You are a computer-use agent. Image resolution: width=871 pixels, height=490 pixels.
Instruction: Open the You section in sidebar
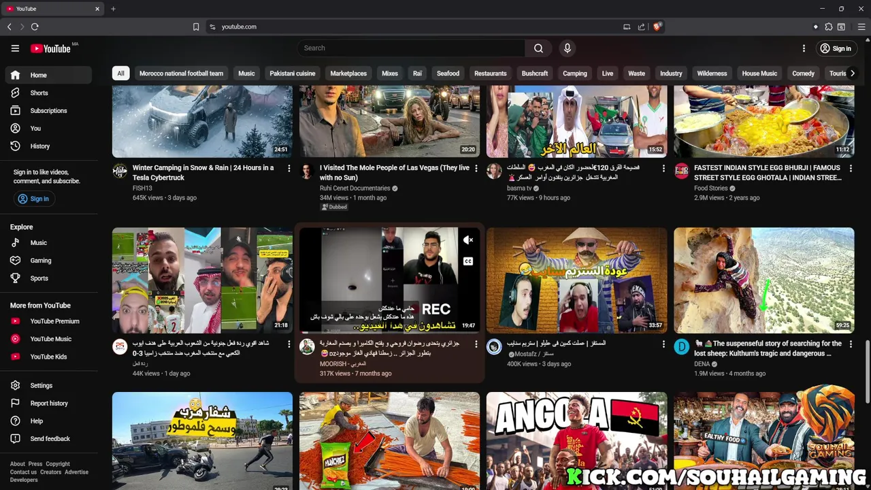click(48, 129)
